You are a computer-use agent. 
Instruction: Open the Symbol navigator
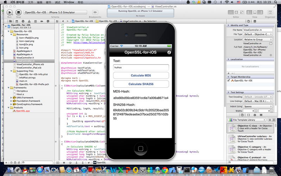[x=17, y=21]
